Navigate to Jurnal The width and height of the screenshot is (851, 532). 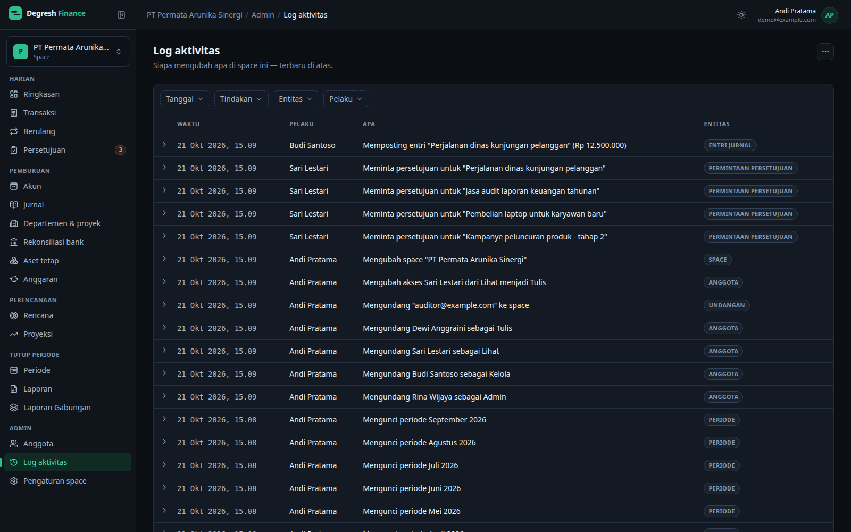click(x=68, y=205)
